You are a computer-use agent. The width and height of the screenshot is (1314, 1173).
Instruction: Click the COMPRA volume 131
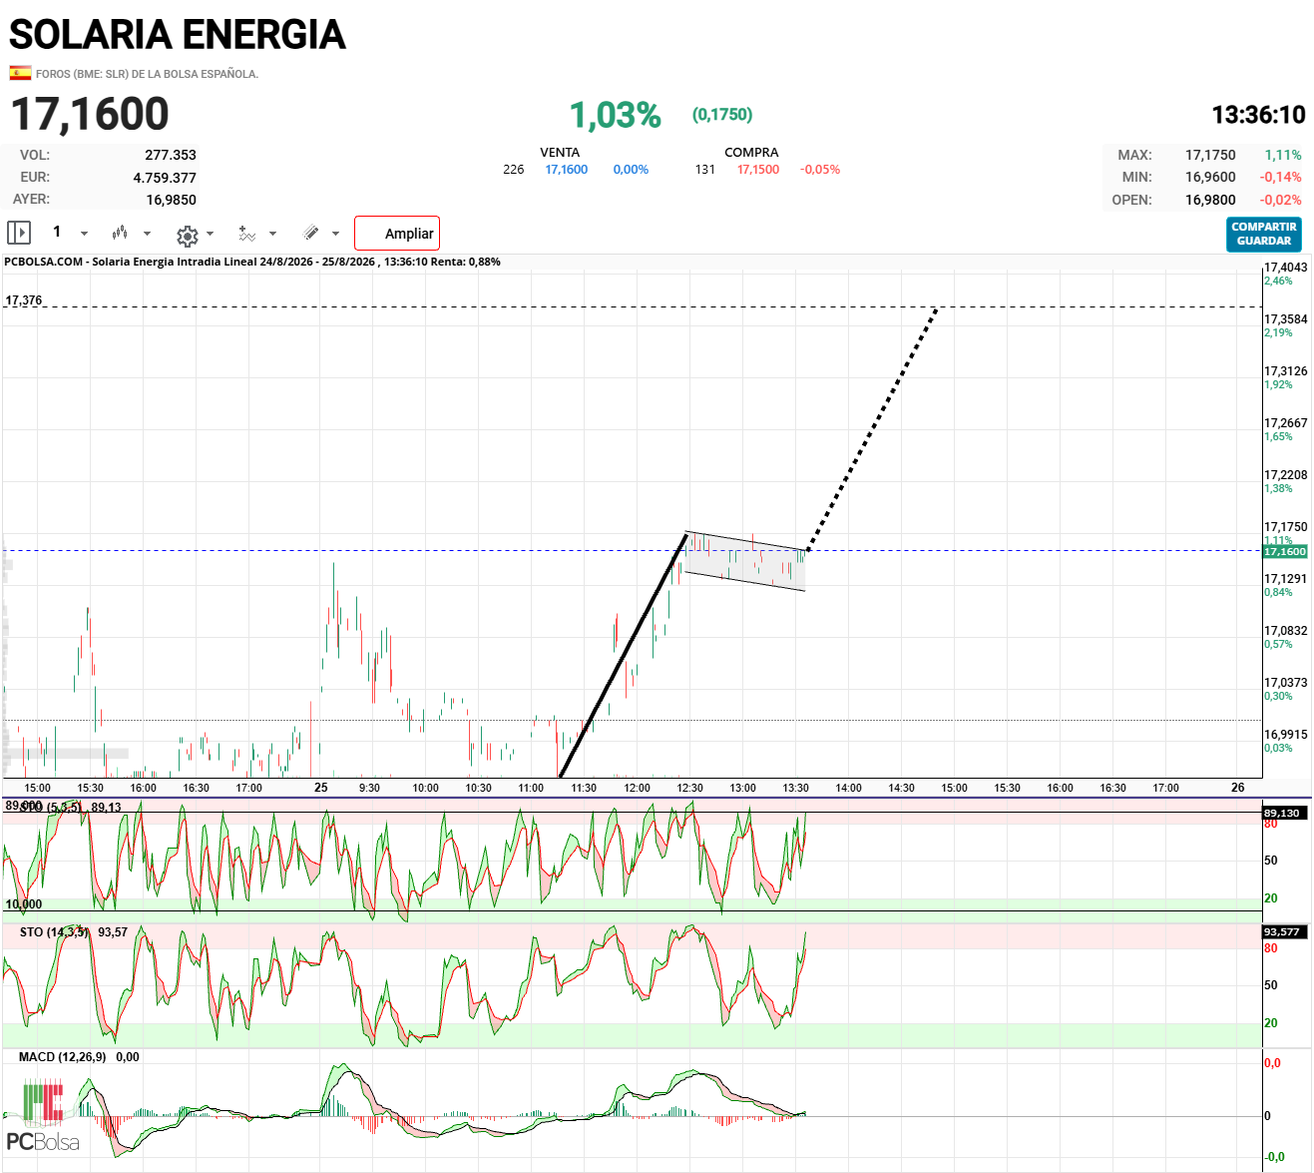tap(705, 170)
